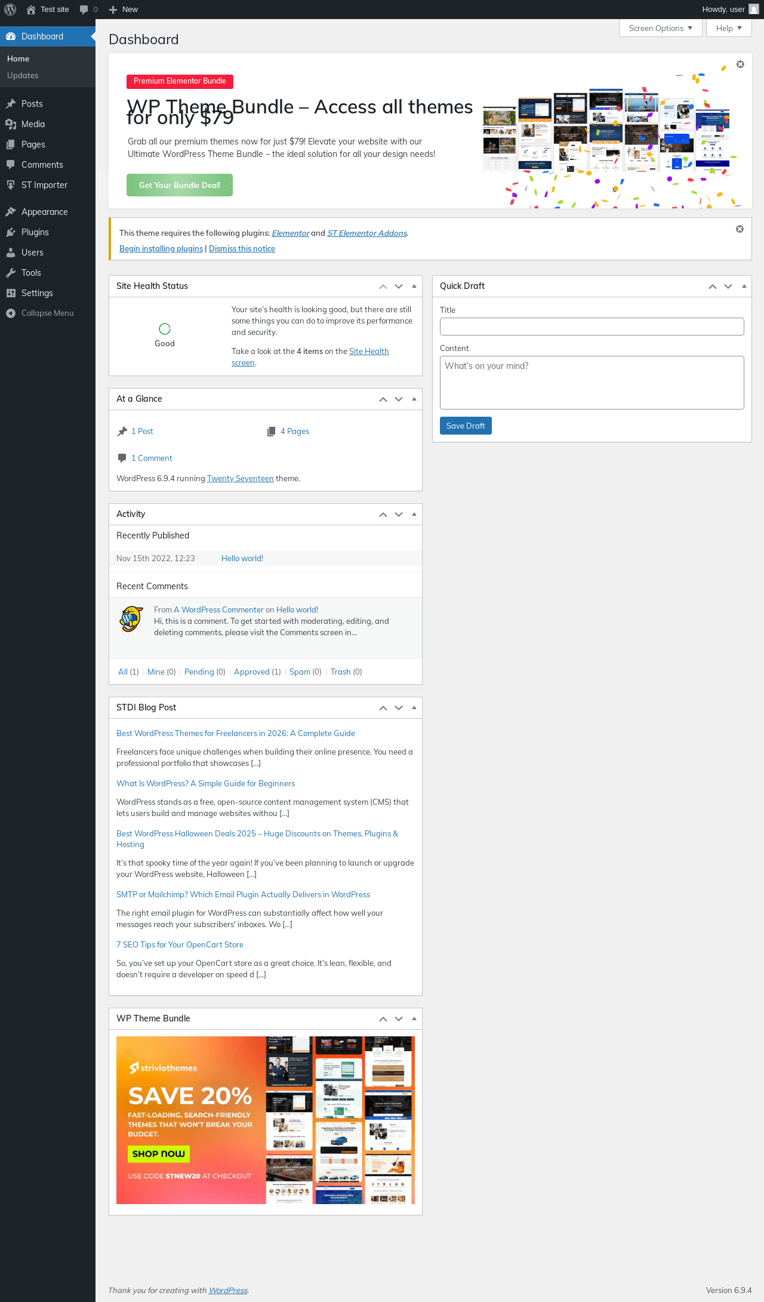
Task: Dismiss the required plugins notice
Action: [x=740, y=229]
